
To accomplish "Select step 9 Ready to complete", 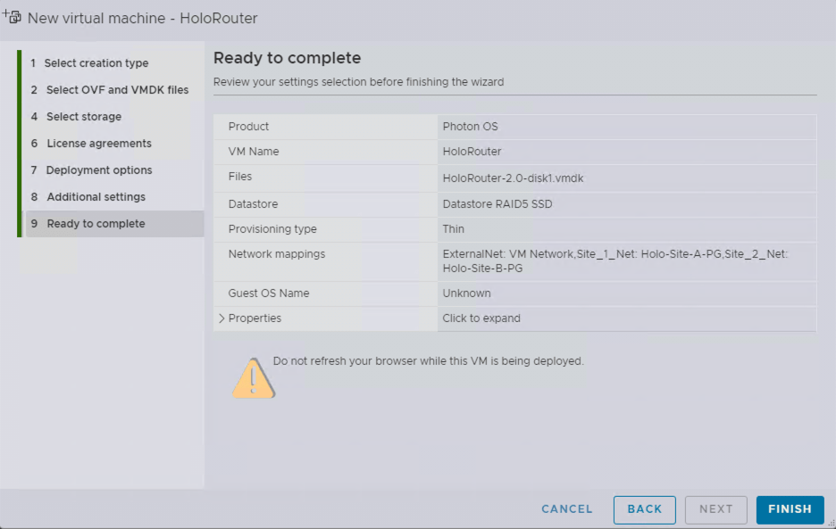I will click(96, 224).
